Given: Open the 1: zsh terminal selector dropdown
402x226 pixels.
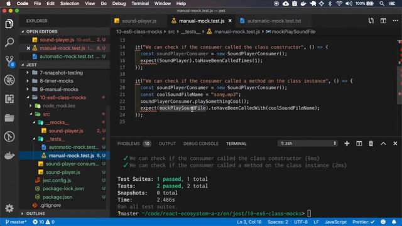Looking at the screenshot, I should (x=308, y=144).
